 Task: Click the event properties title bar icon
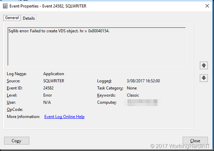point(5,6)
